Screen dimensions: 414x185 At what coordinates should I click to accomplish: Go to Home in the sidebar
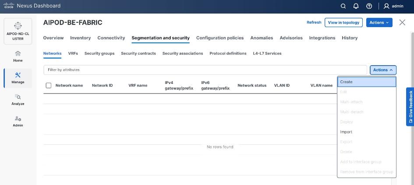[x=18, y=56]
